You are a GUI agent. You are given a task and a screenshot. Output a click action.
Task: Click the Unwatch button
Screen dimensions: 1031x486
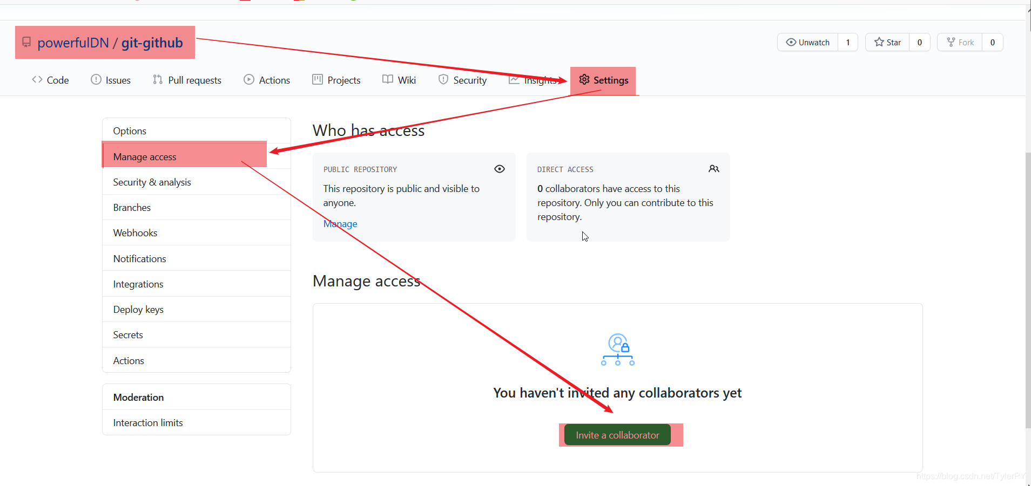click(x=808, y=42)
